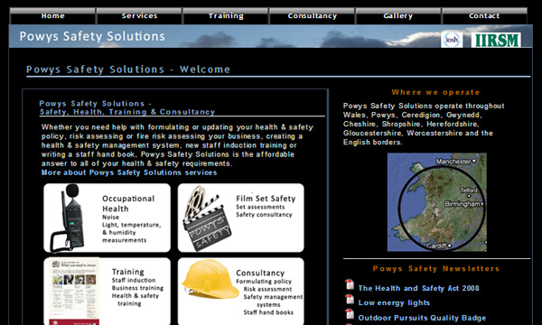Open the Gallery menu tab
Viewport: 542px width, 325px height.
[398, 16]
